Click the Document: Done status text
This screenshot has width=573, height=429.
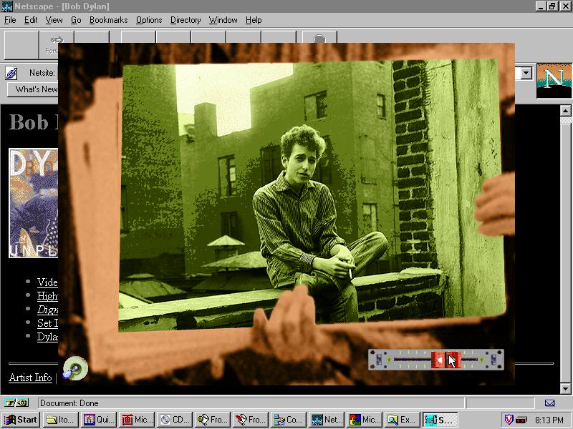click(x=69, y=403)
